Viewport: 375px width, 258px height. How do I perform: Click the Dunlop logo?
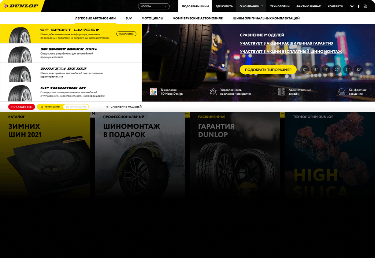click(x=21, y=6)
